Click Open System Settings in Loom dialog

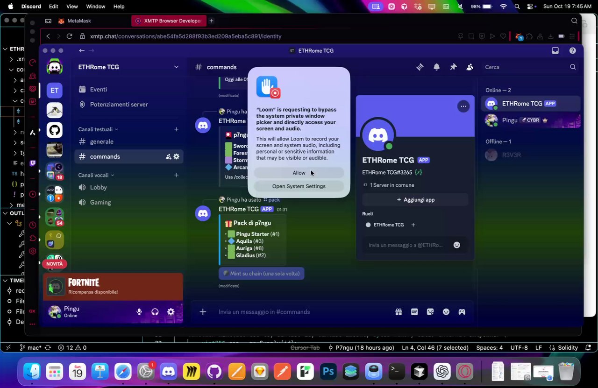(299, 186)
